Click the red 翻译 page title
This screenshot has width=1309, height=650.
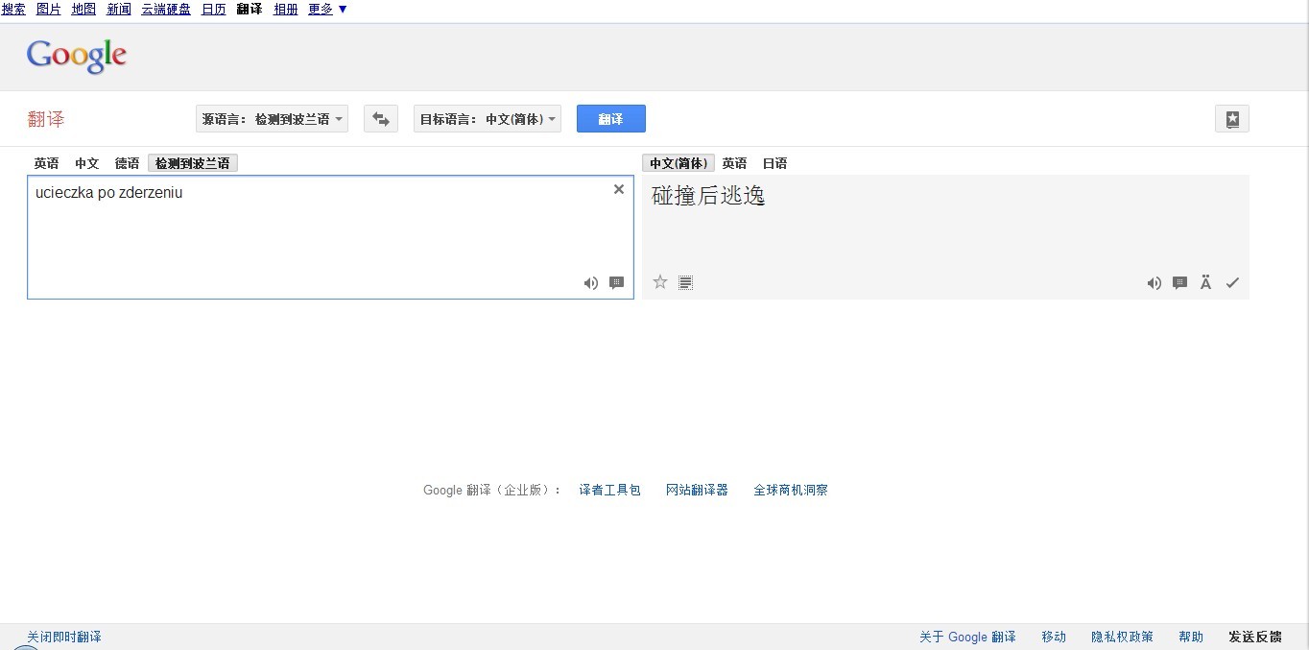(x=46, y=119)
